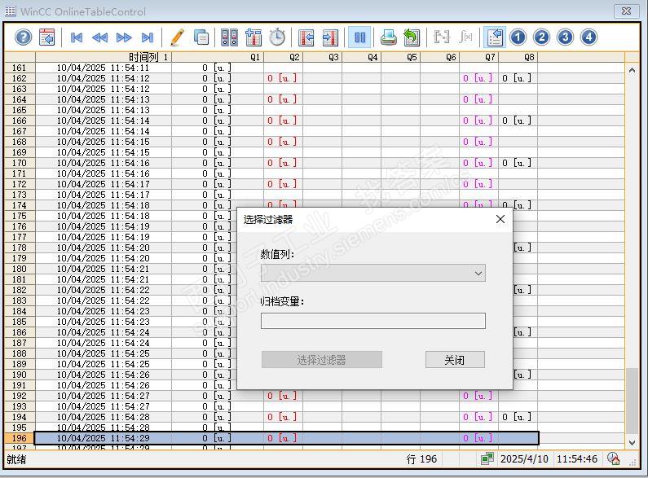The height and width of the screenshot is (478, 648).
Task: Click the 时间列 1 column header
Action: (x=104, y=57)
